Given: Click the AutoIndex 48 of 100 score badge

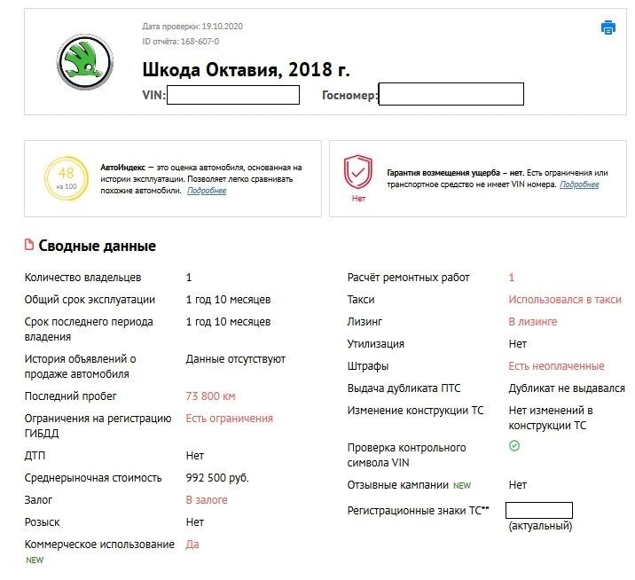Looking at the screenshot, I should click(x=67, y=178).
